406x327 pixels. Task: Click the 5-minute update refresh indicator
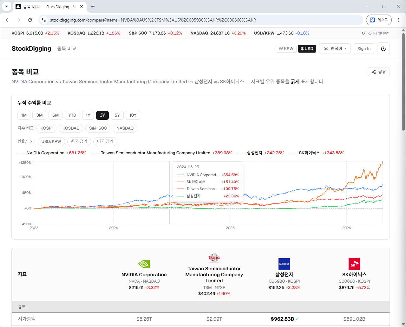[x=376, y=33]
